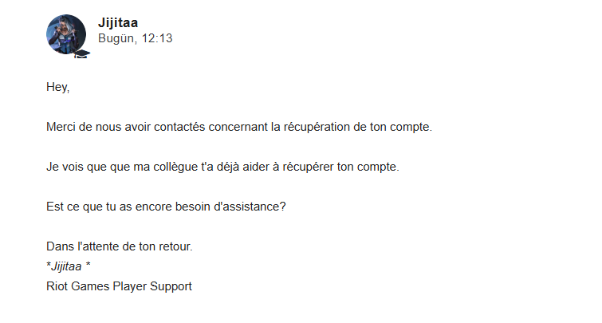Click Jijitaa's round profile avatar
Screen dimensions: 602x323
66,34
